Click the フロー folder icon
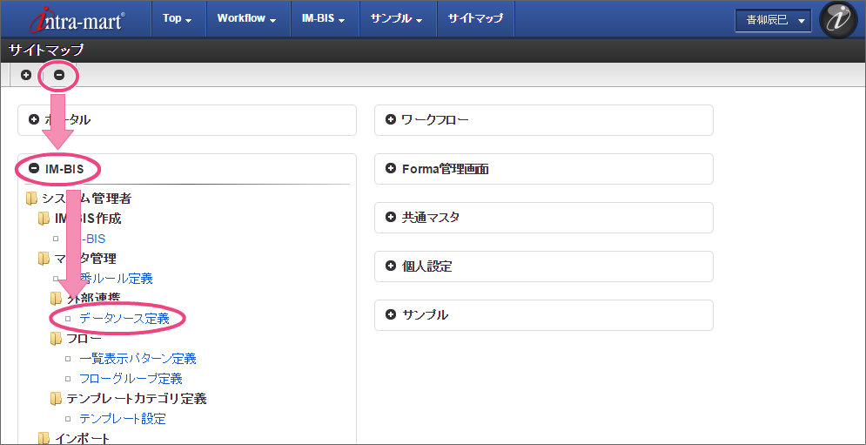Viewport: 866px width, 445px height. pyautogui.click(x=56, y=338)
